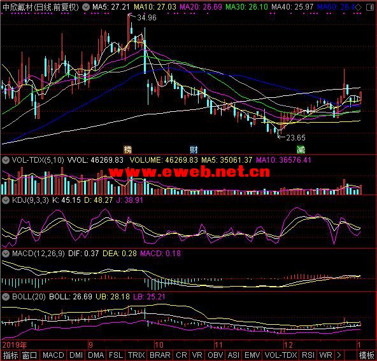
Task: Open the BOLL panel dropdown arrow
Action: [6, 297]
